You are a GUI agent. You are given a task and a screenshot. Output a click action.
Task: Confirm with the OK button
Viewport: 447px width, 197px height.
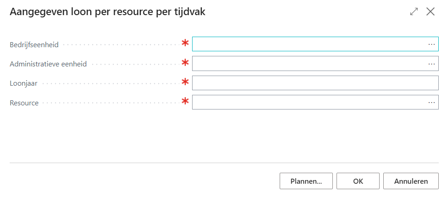358,181
